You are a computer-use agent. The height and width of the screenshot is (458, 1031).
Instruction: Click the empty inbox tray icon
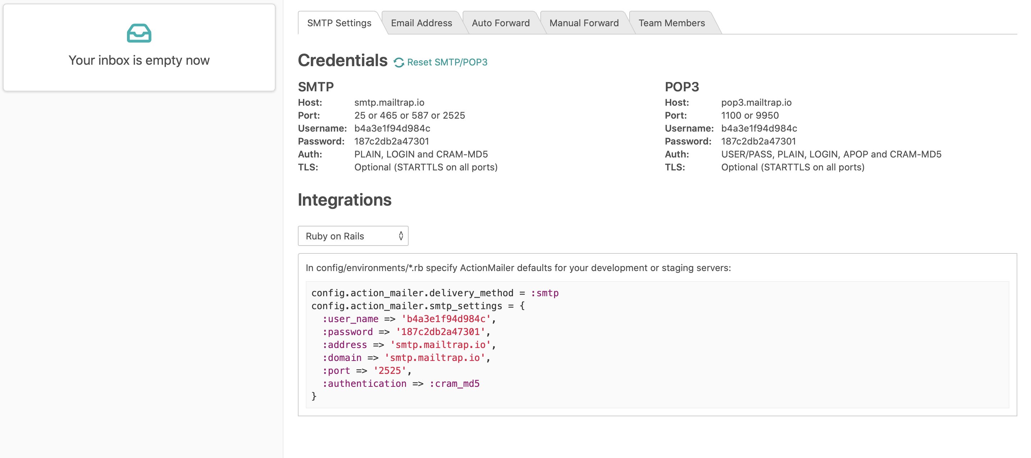pyautogui.click(x=139, y=33)
